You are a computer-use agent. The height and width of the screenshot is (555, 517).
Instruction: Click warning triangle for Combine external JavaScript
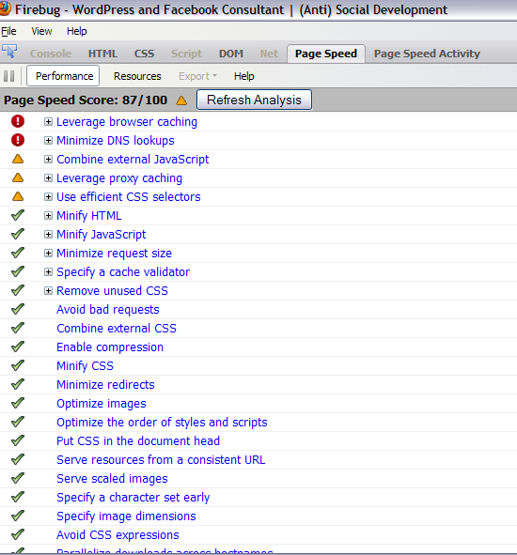18,159
